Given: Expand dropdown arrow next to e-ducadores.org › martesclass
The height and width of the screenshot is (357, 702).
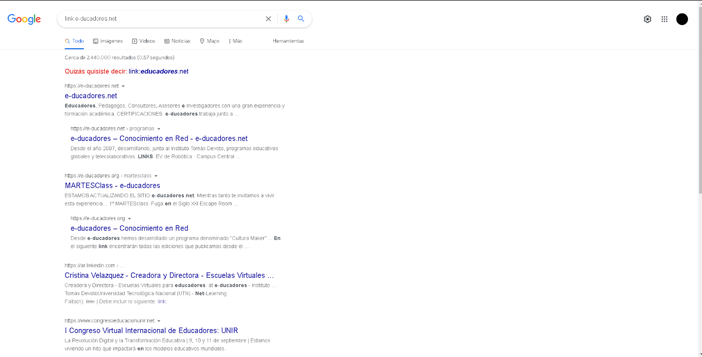Looking at the screenshot, I should point(156,176).
